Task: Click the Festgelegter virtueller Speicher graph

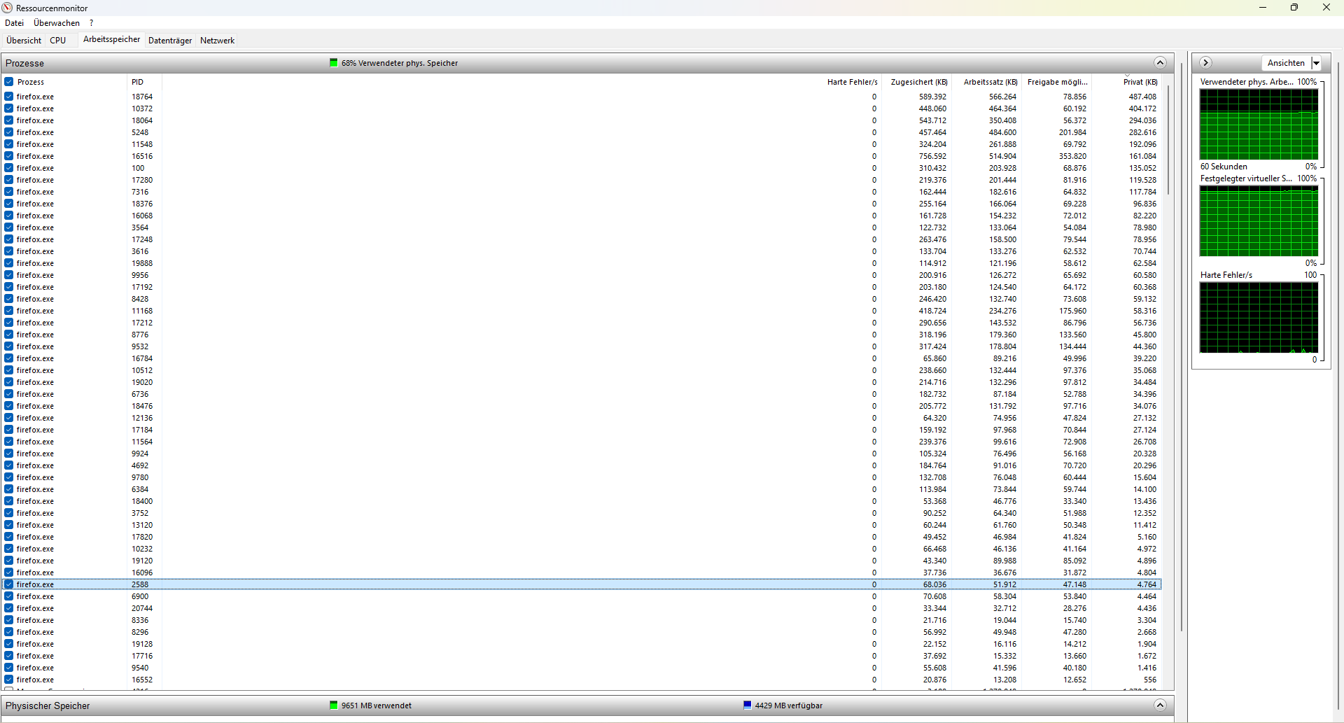Action: click(x=1259, y=221)
